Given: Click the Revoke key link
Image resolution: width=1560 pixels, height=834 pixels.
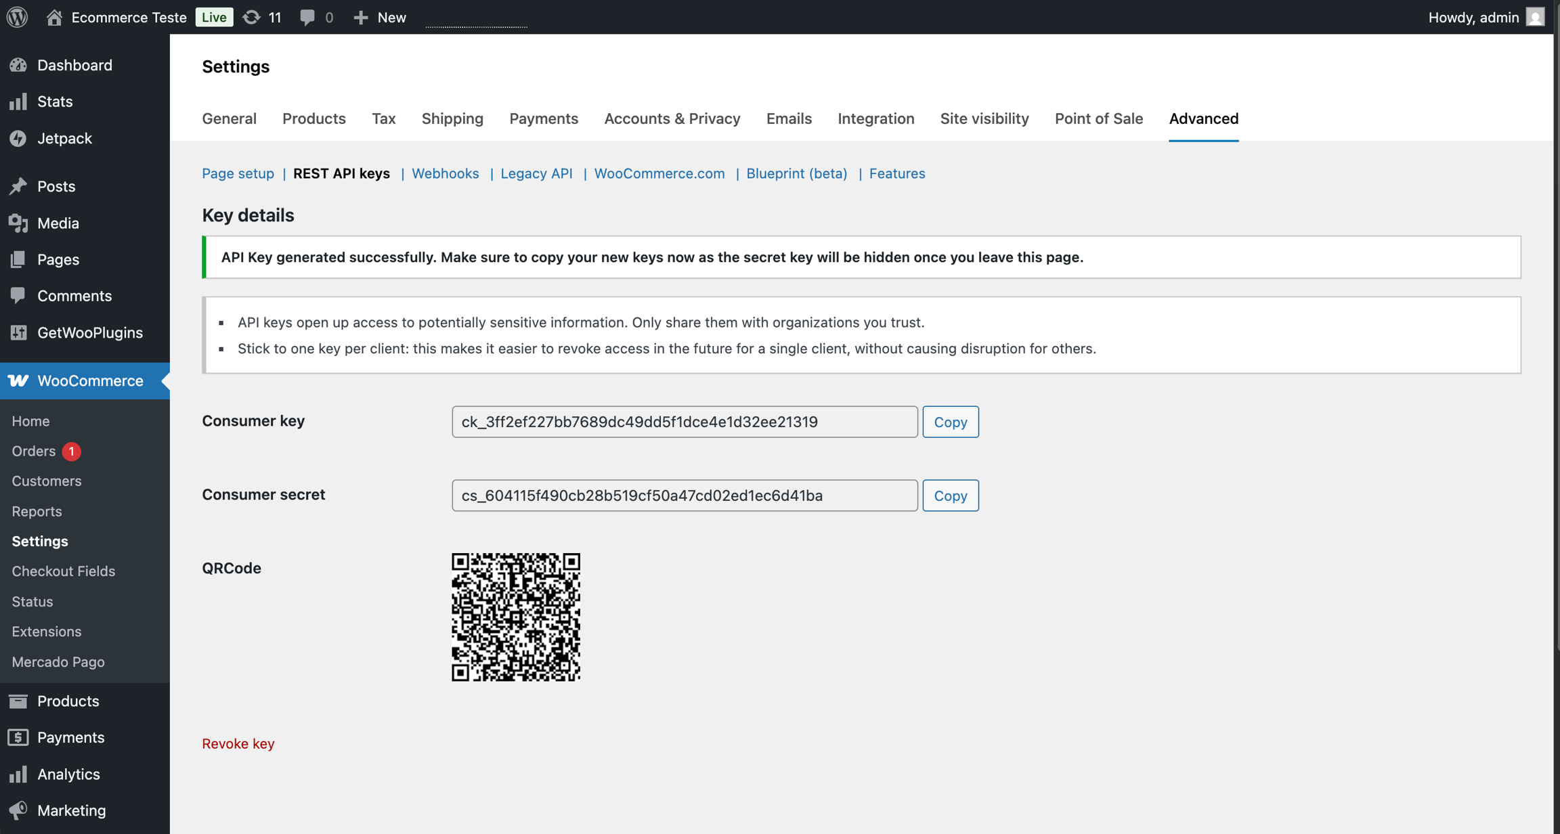Looking at the screenshot, I should [x=238, y=743].
